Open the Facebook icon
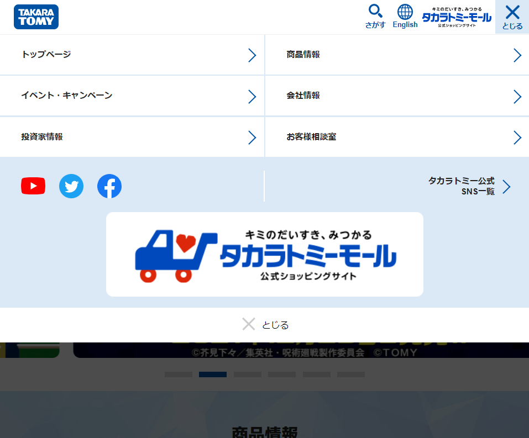The image size is (529, 438). (109, 186)
